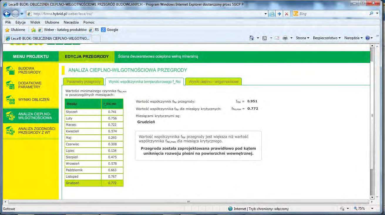Select the Styczeń row in table
The height and width of the screenshot is (215, 385).
94,112
